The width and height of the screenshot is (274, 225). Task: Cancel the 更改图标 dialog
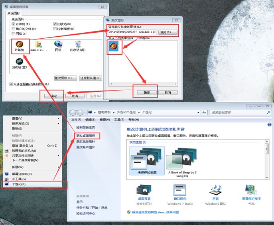tap(168, 93)
